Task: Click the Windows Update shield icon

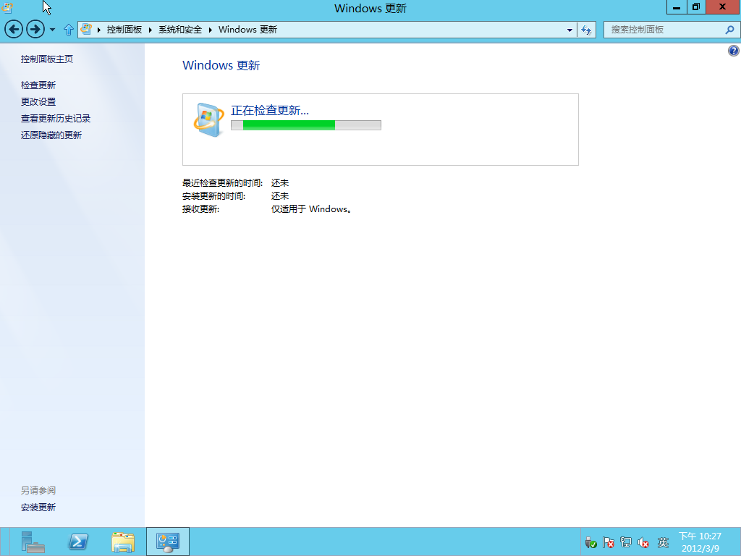Action: (208, 119)
